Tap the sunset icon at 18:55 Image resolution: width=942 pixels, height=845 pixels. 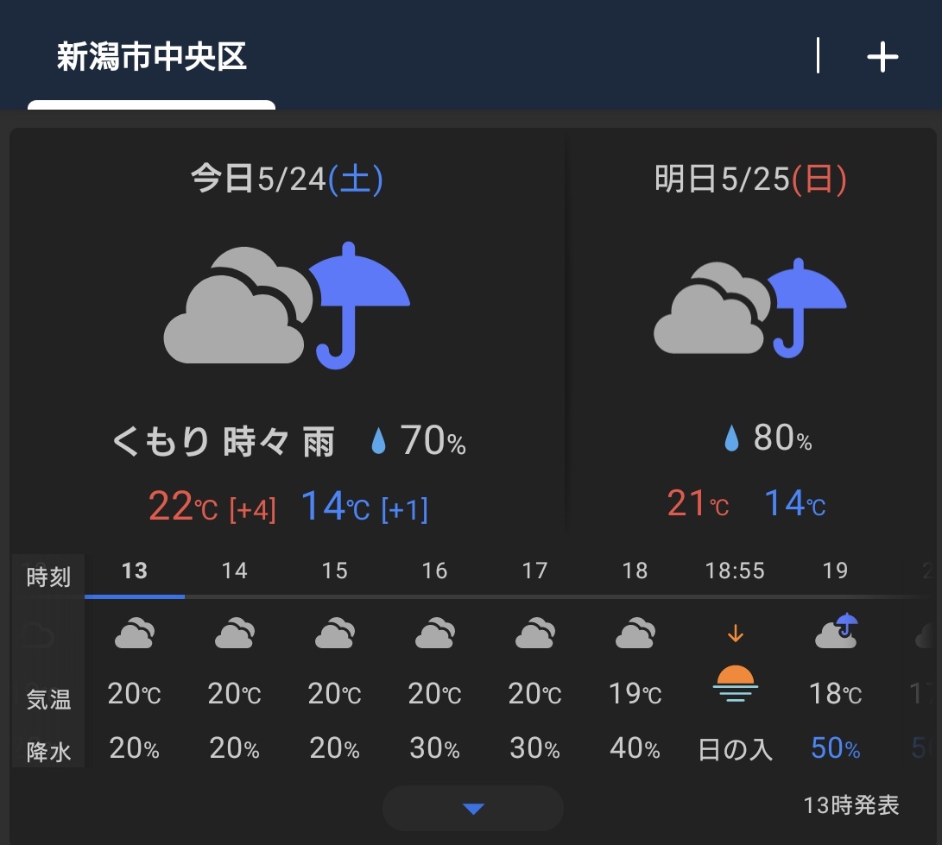click(736, 684)
